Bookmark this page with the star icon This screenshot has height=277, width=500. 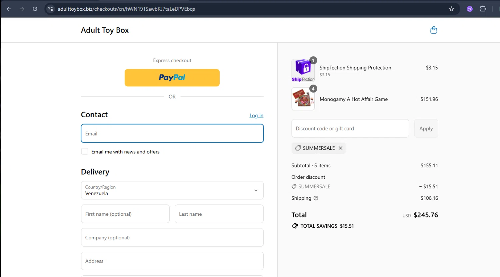451,9
